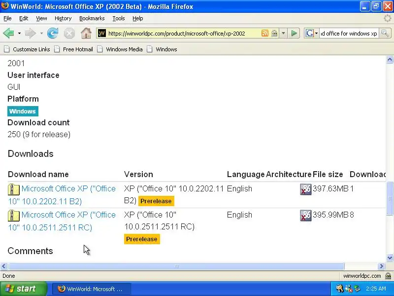The height and width of the screenshot is (296, 394).
Task: Click the Stop loading icon
Action: tap(69, 33)
